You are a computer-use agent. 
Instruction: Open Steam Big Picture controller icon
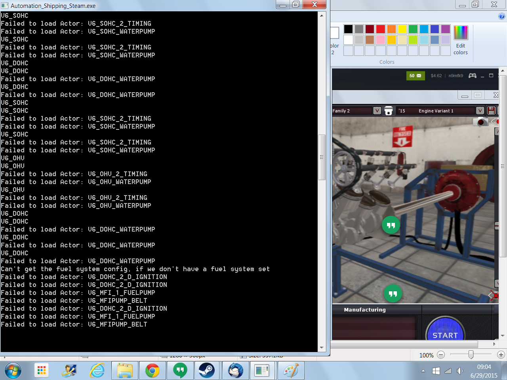473,76
